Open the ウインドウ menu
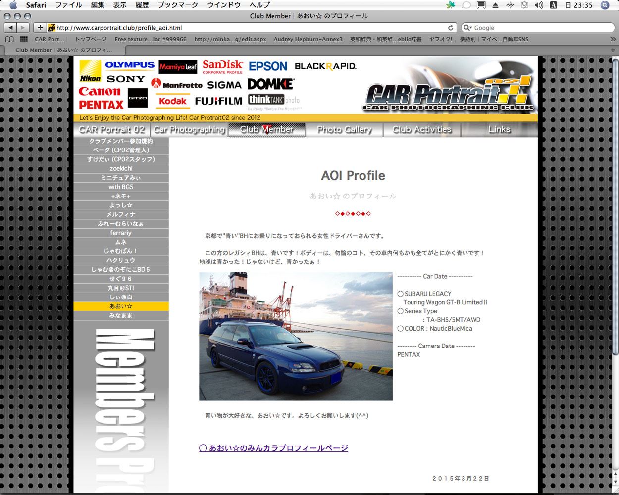This screenshot has height=495, width=619. coord(224,5)
